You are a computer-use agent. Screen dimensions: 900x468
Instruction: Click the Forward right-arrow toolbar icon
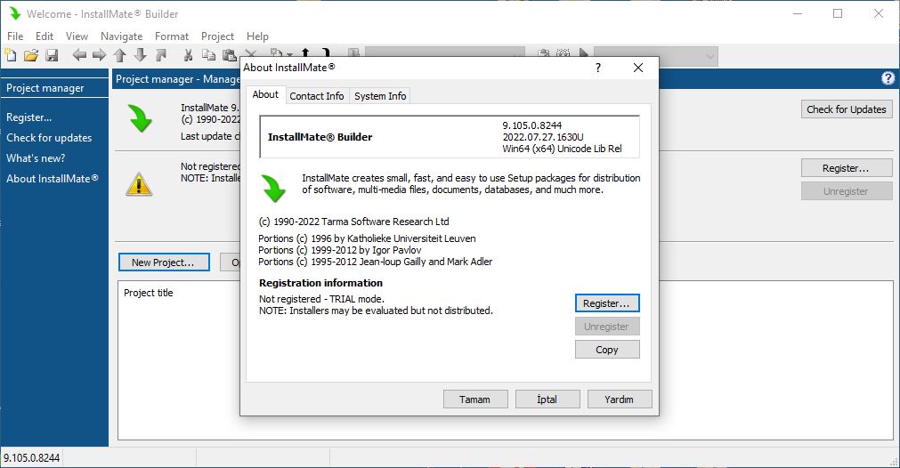click(x=100, y=55)
